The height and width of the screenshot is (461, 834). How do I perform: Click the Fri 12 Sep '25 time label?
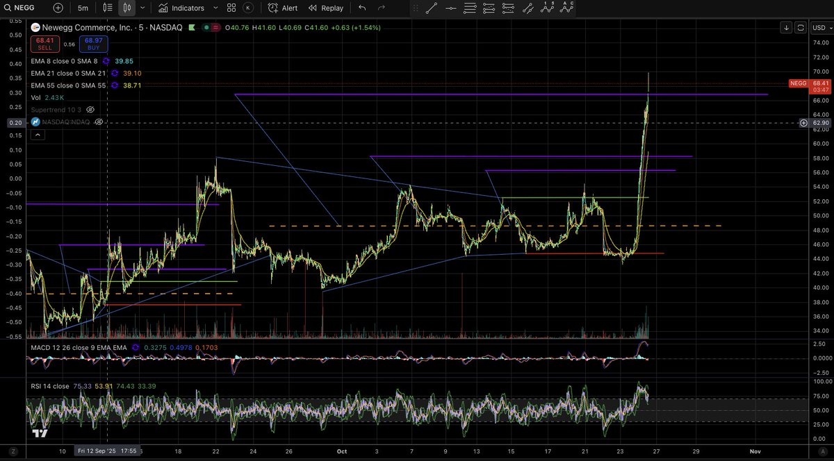pos(106,450)
